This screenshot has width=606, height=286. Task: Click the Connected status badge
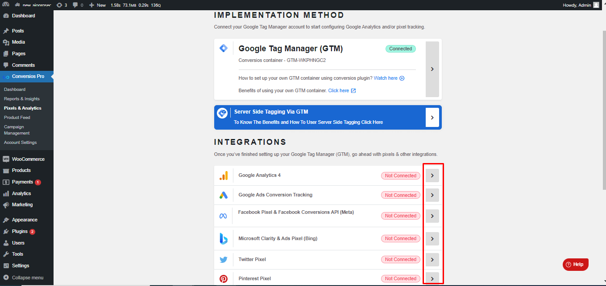pyautogui.click(x=400, y=49)
